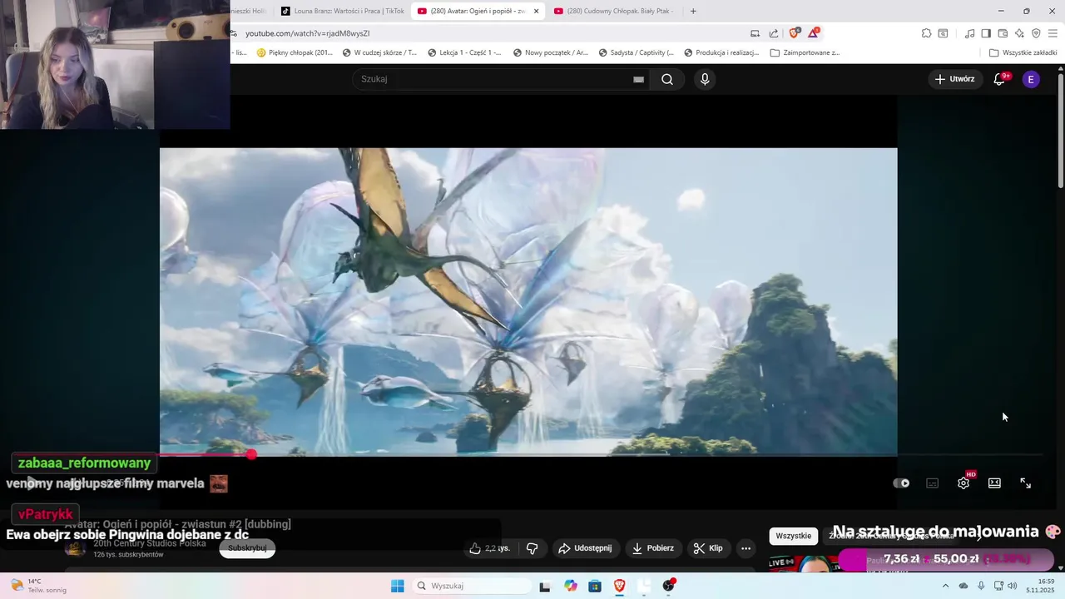The height and width of the screenshot is (599, 1065).
Task: Open Brave tab search icon in toolbar
Action: click(x=943, y=33)
